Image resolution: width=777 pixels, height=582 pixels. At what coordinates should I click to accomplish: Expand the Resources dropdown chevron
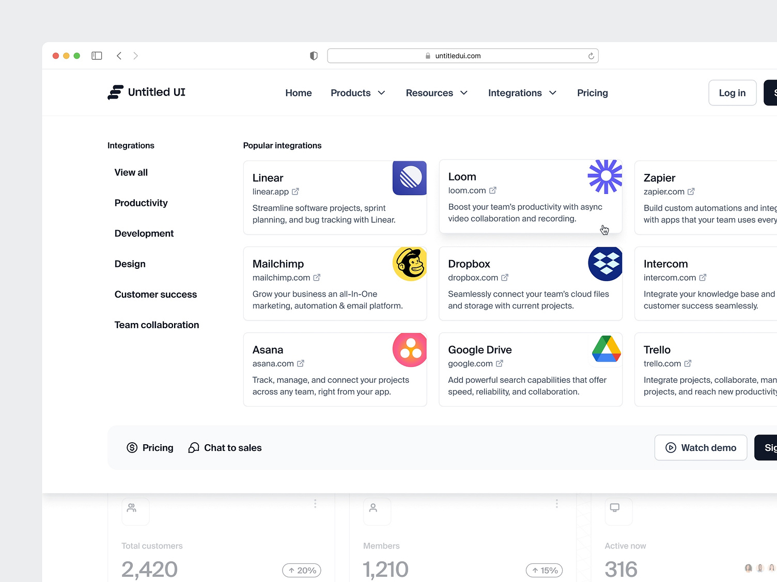464,93
